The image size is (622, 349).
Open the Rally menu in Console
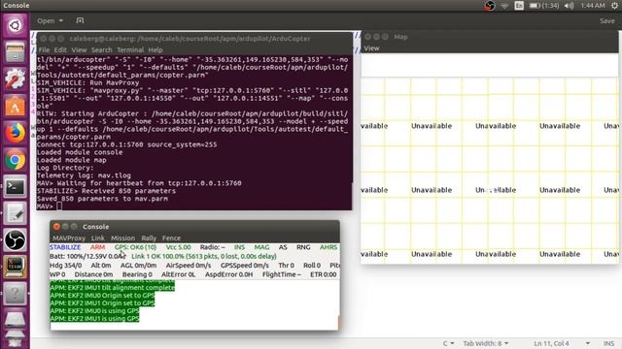tap(149, 238)
